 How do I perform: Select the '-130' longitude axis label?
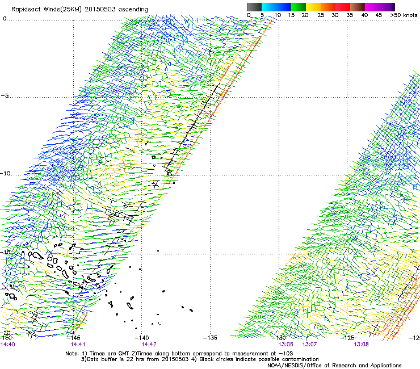click(279, 338)
